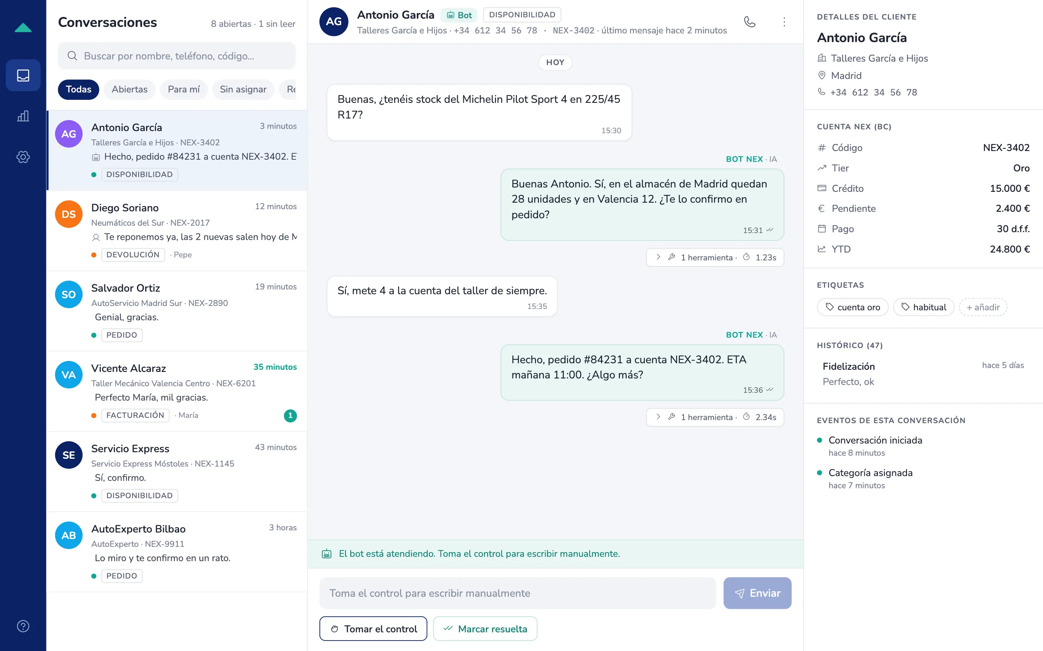Click the FACTURACIÓN category tag
Viewport: 1043px width, 651px height.
pyautogui.click(x=135, y=415)
